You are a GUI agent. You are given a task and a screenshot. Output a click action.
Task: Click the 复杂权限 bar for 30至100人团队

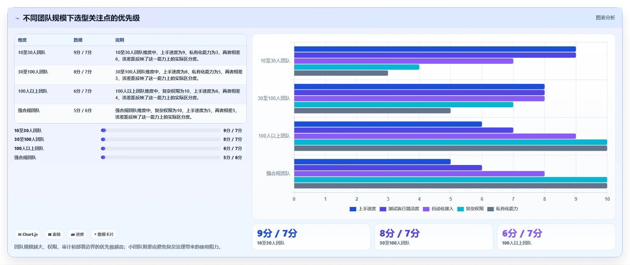click(x=404, y=105)
